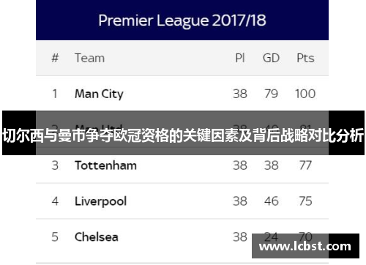Open the Chelsea team entry

pyautogui.click(x=97, y=237)
